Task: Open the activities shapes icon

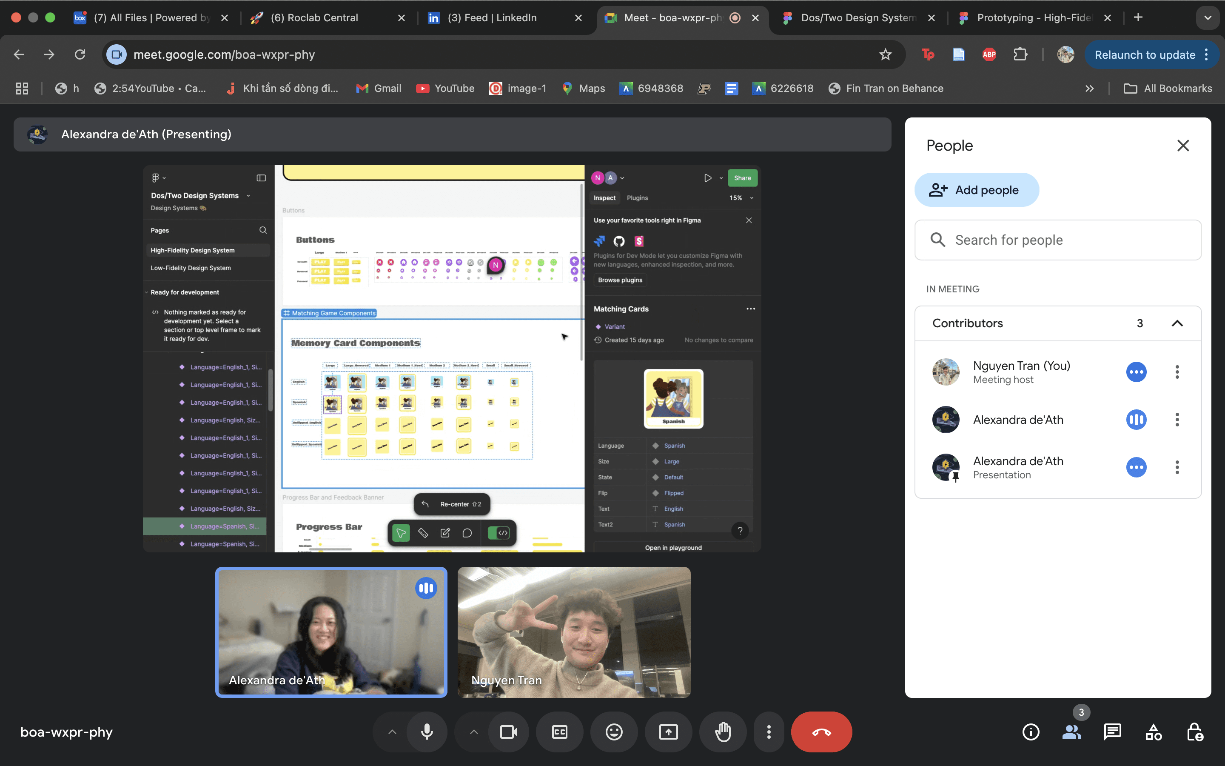Action: point(1153,732)
